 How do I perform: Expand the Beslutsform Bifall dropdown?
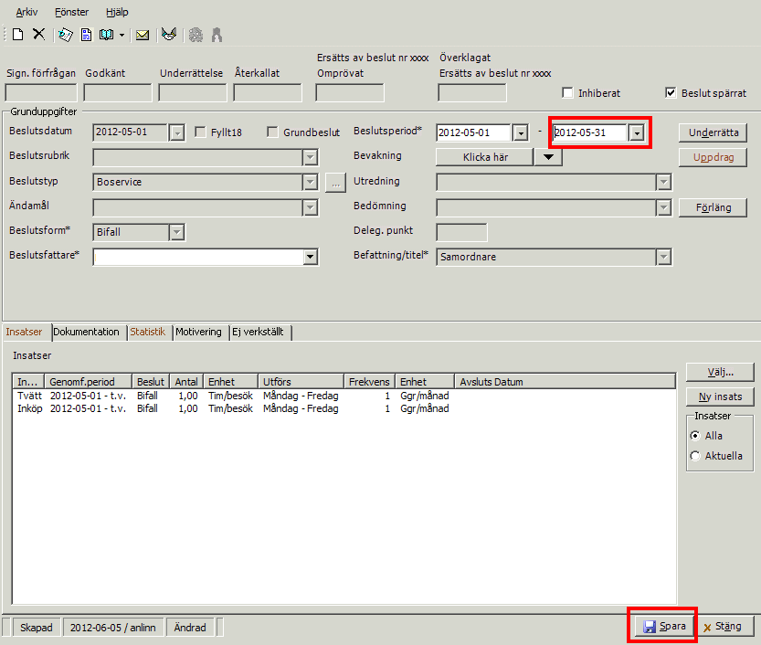[176, 232]
